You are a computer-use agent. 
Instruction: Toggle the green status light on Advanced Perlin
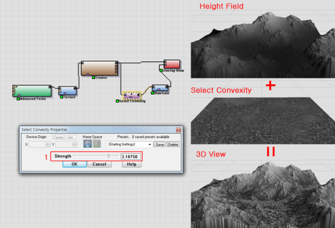[x=18, y=98]
